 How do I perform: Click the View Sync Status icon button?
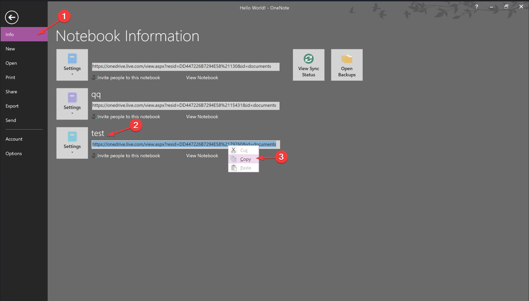click(x=309, y=65)
